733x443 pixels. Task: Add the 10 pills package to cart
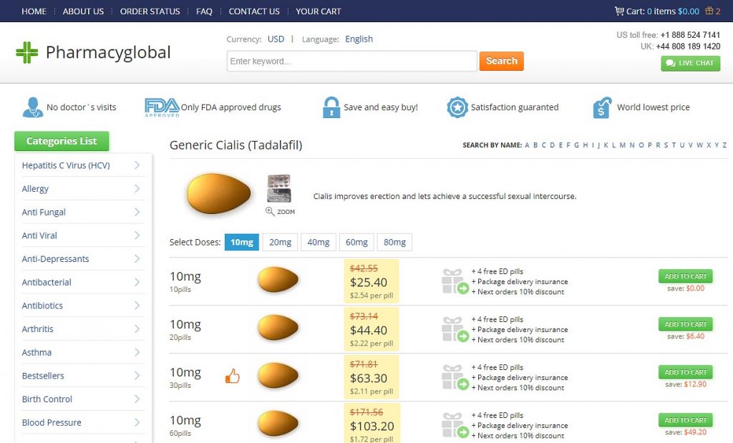tap(685, 276)
